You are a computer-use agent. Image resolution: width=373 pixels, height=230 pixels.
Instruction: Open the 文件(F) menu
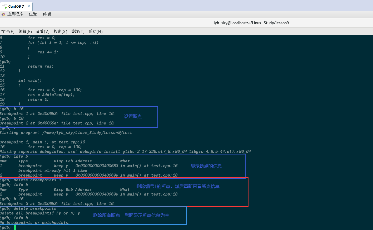[x=8, y=31]
